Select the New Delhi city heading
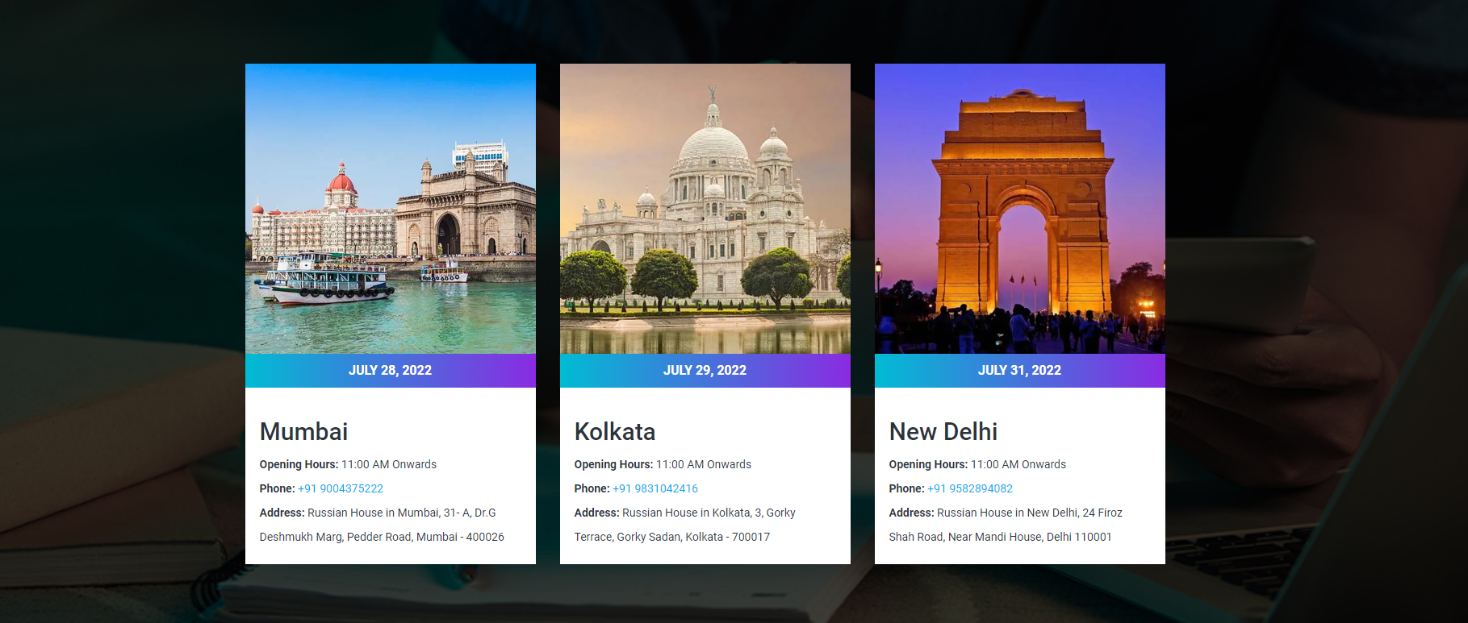1468x623 pixels. coord(943,432)
